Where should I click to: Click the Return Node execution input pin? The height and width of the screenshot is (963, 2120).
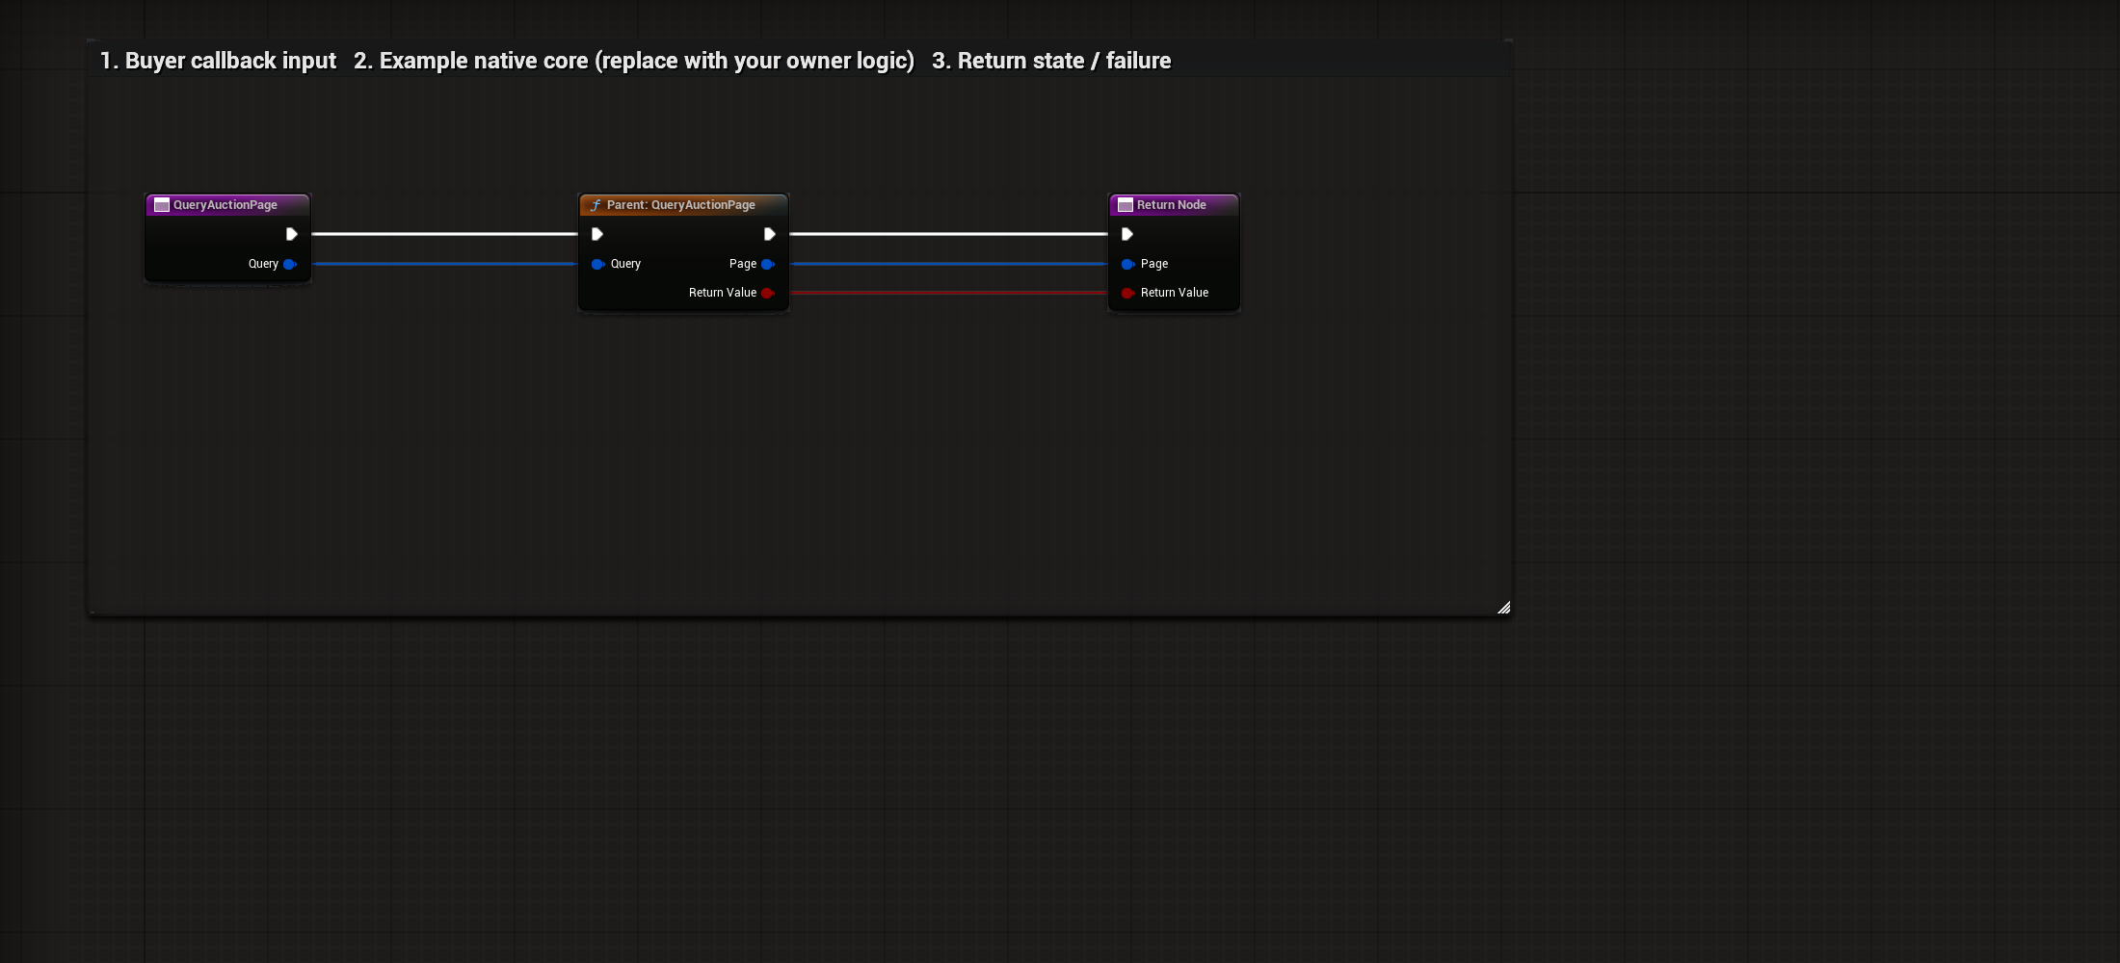[1126, 234]
